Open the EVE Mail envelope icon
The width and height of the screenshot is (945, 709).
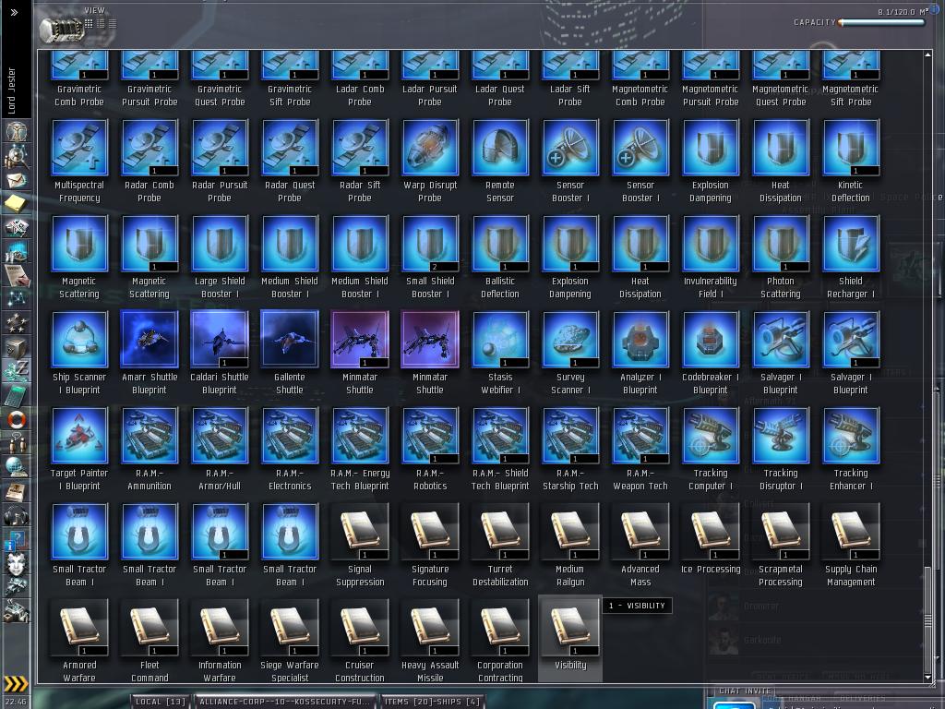(17, 180)
